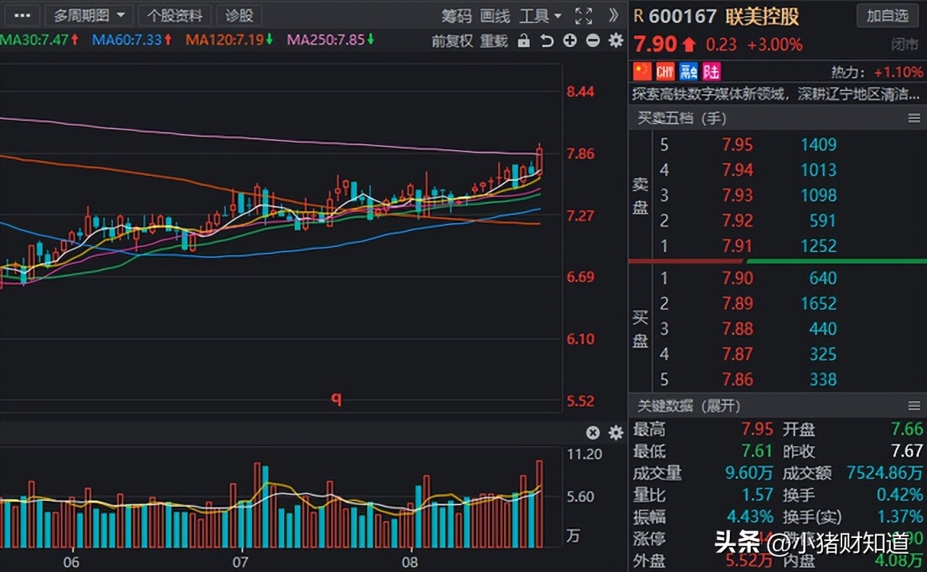Close the volume indicator pane
Viewport: 927px width, 572px height.
593,432
